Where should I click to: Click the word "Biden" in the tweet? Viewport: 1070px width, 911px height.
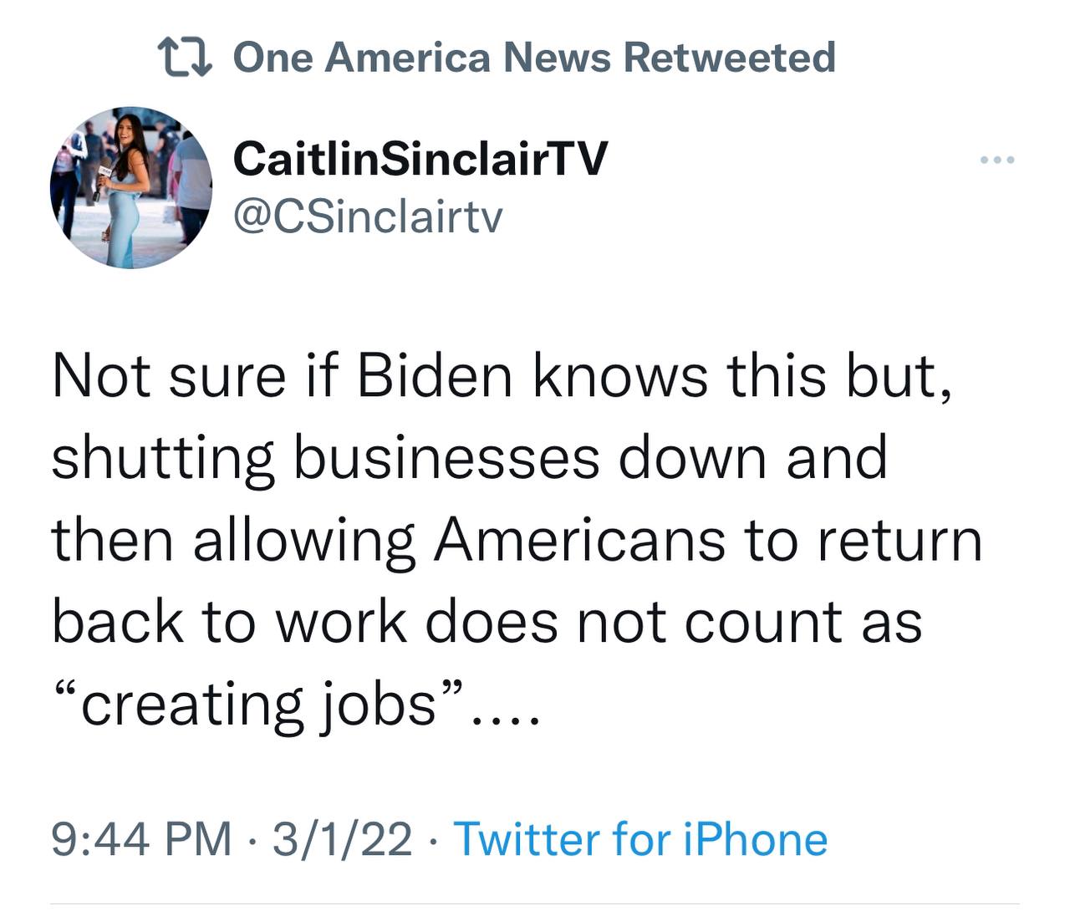pos(435,376)
